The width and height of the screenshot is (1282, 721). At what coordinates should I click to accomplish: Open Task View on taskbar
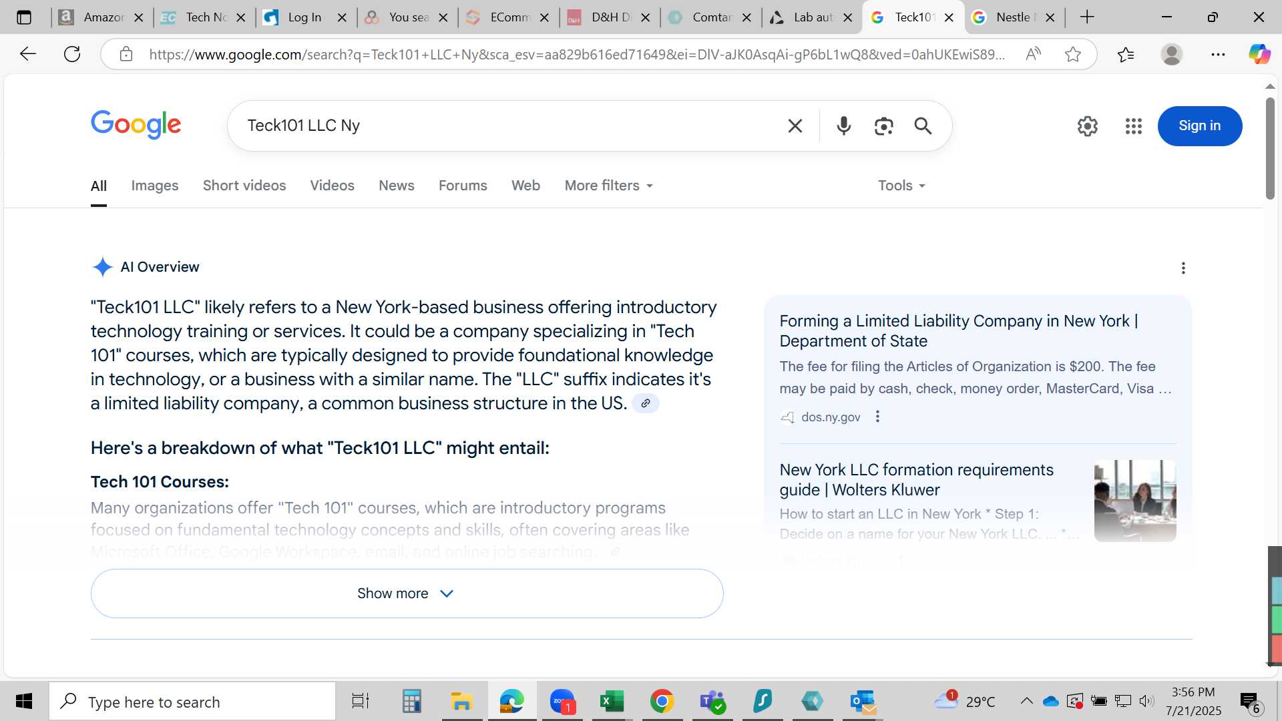point(361,701)
